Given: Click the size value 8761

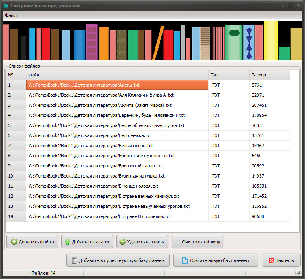Looking at the screenshot, I should pyautogui.click(x=257, y=85).
